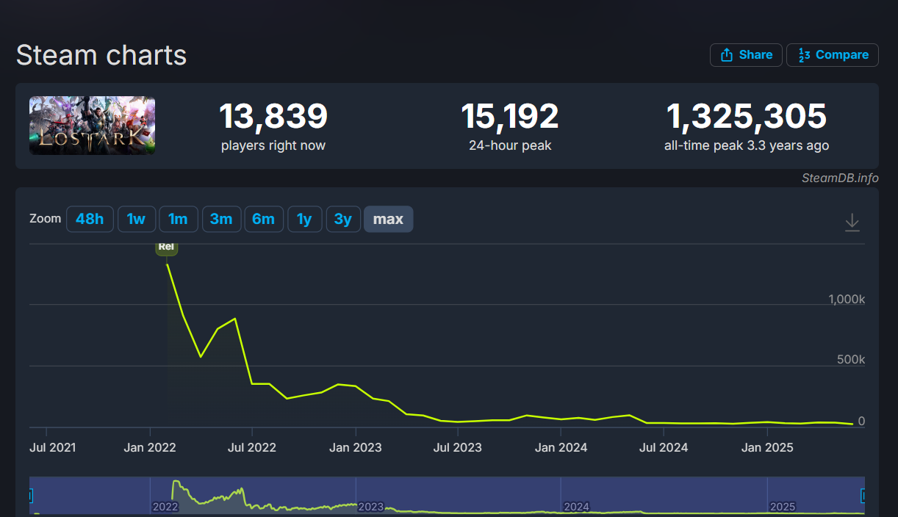Grab the right navigator range handle

click(863, 496)
